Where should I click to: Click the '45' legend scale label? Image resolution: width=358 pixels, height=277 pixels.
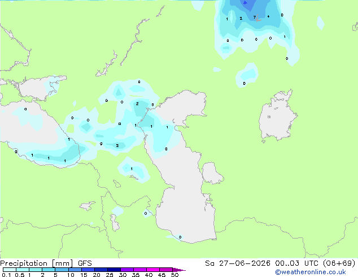(161, 275)
